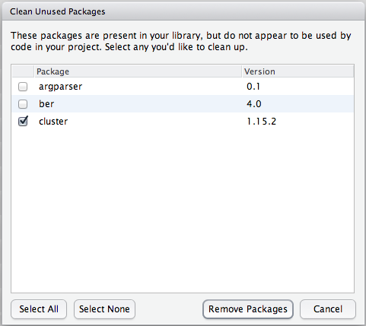366x326 pixels.
Task: Click the blank checkbox column header
Action: 23,71
